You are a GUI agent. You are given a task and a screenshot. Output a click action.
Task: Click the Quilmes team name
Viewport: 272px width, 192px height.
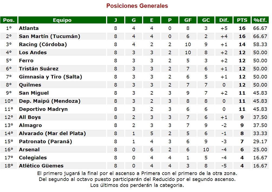pos(30,85)
